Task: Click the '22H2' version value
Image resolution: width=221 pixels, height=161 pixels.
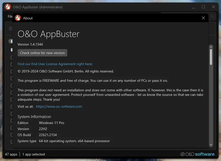Action: click(x=43, y=129)
